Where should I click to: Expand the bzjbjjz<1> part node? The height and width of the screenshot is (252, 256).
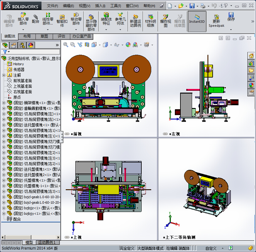coord(4,208)
